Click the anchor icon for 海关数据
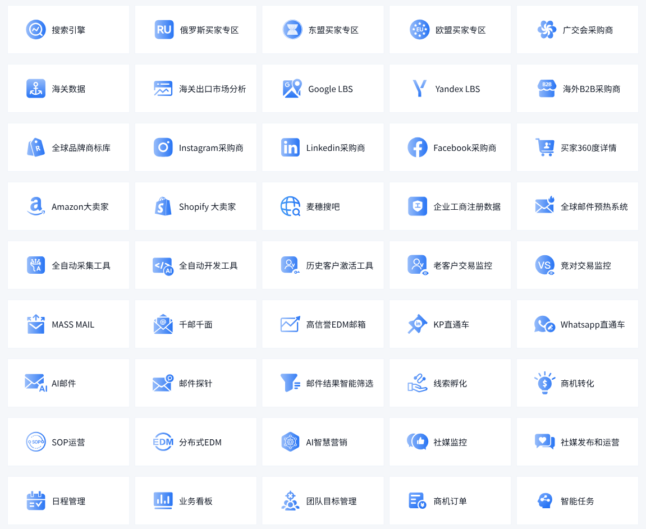 tap(36, 89)
